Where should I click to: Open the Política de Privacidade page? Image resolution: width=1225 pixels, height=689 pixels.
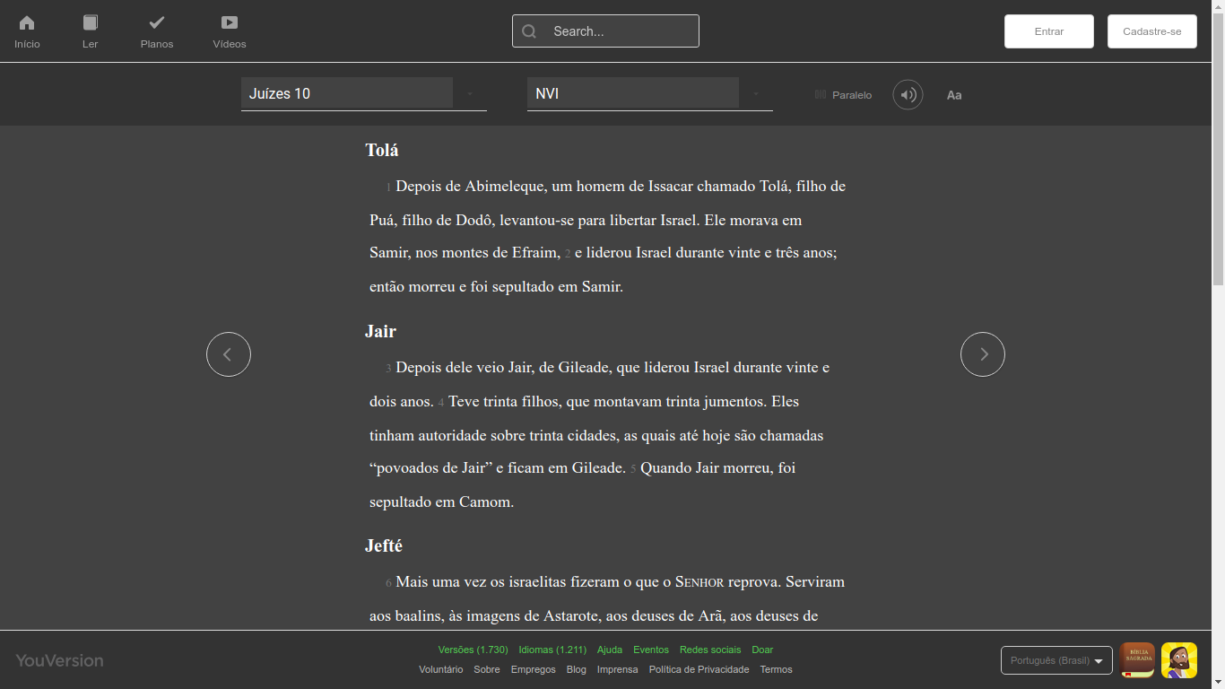[x=699, y=669]
